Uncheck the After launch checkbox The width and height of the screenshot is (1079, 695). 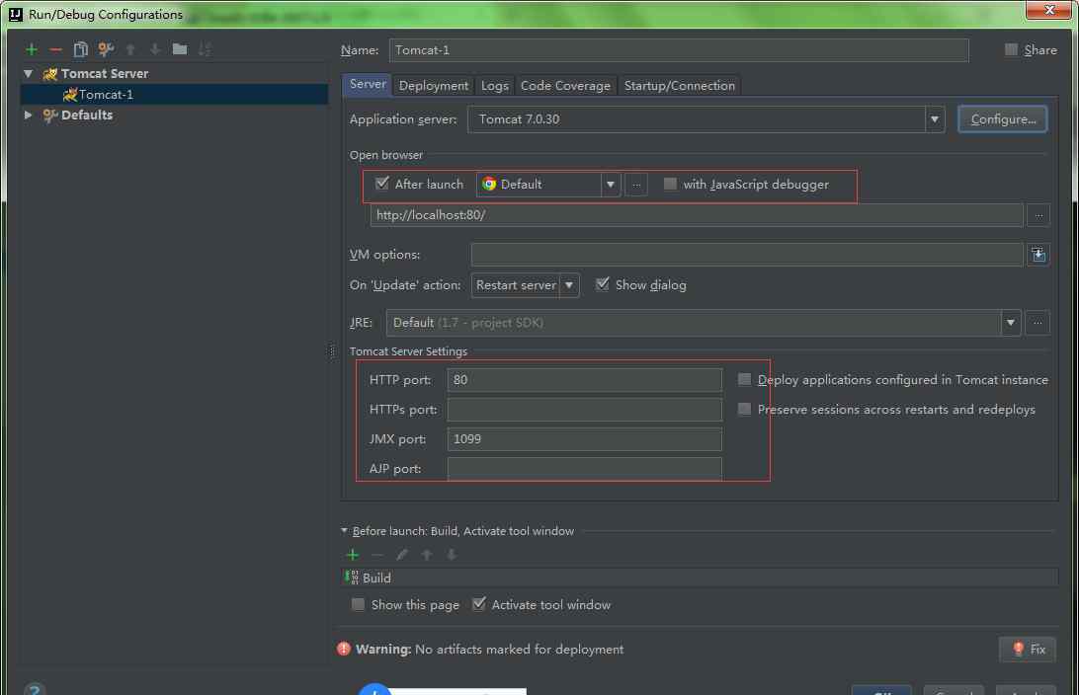coord(382,184)
